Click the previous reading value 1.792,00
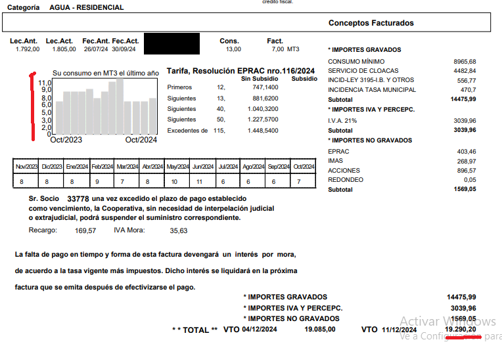 [28, 49]
